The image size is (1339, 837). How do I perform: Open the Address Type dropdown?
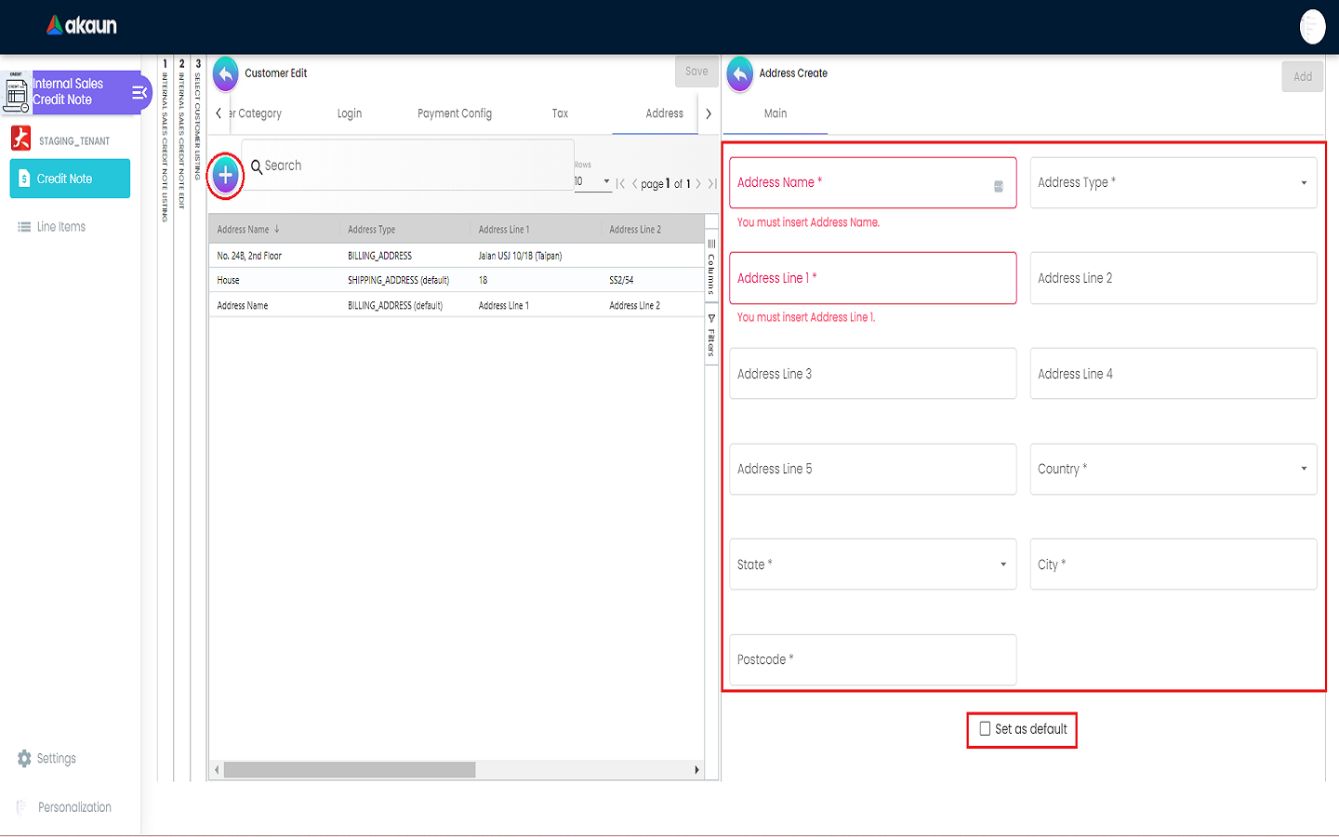click(x=1173, y=183)
